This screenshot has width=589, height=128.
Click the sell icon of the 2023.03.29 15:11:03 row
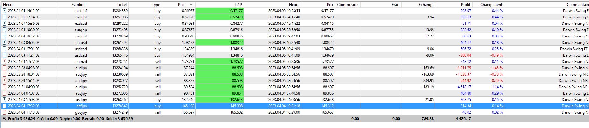[x=4, y=81]
